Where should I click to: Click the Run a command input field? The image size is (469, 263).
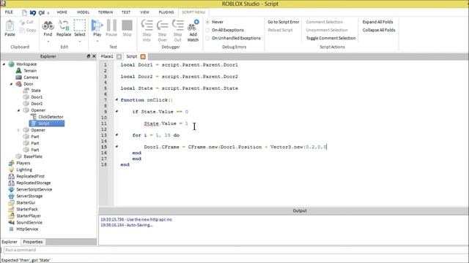pyautogui.click(x=236, y=250)
